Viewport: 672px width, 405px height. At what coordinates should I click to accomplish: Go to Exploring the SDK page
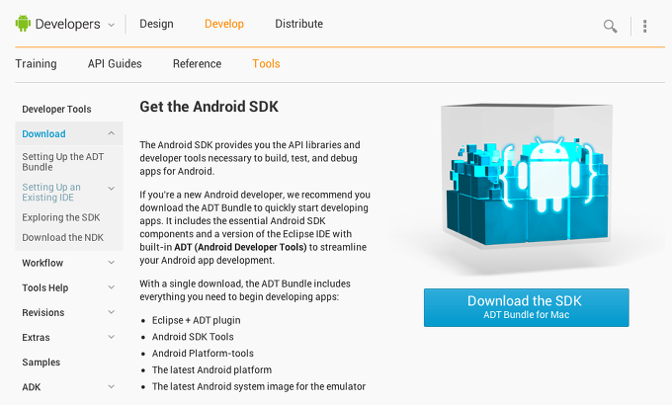61,217
